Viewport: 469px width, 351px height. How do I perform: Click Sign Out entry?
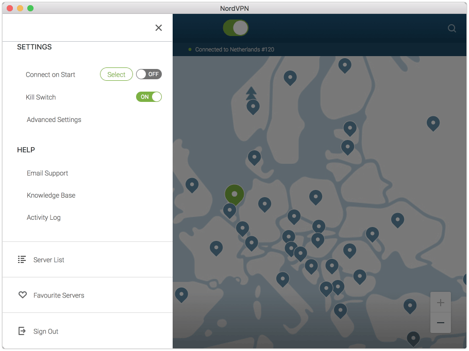pyautogui.click(x=87, y=331)
